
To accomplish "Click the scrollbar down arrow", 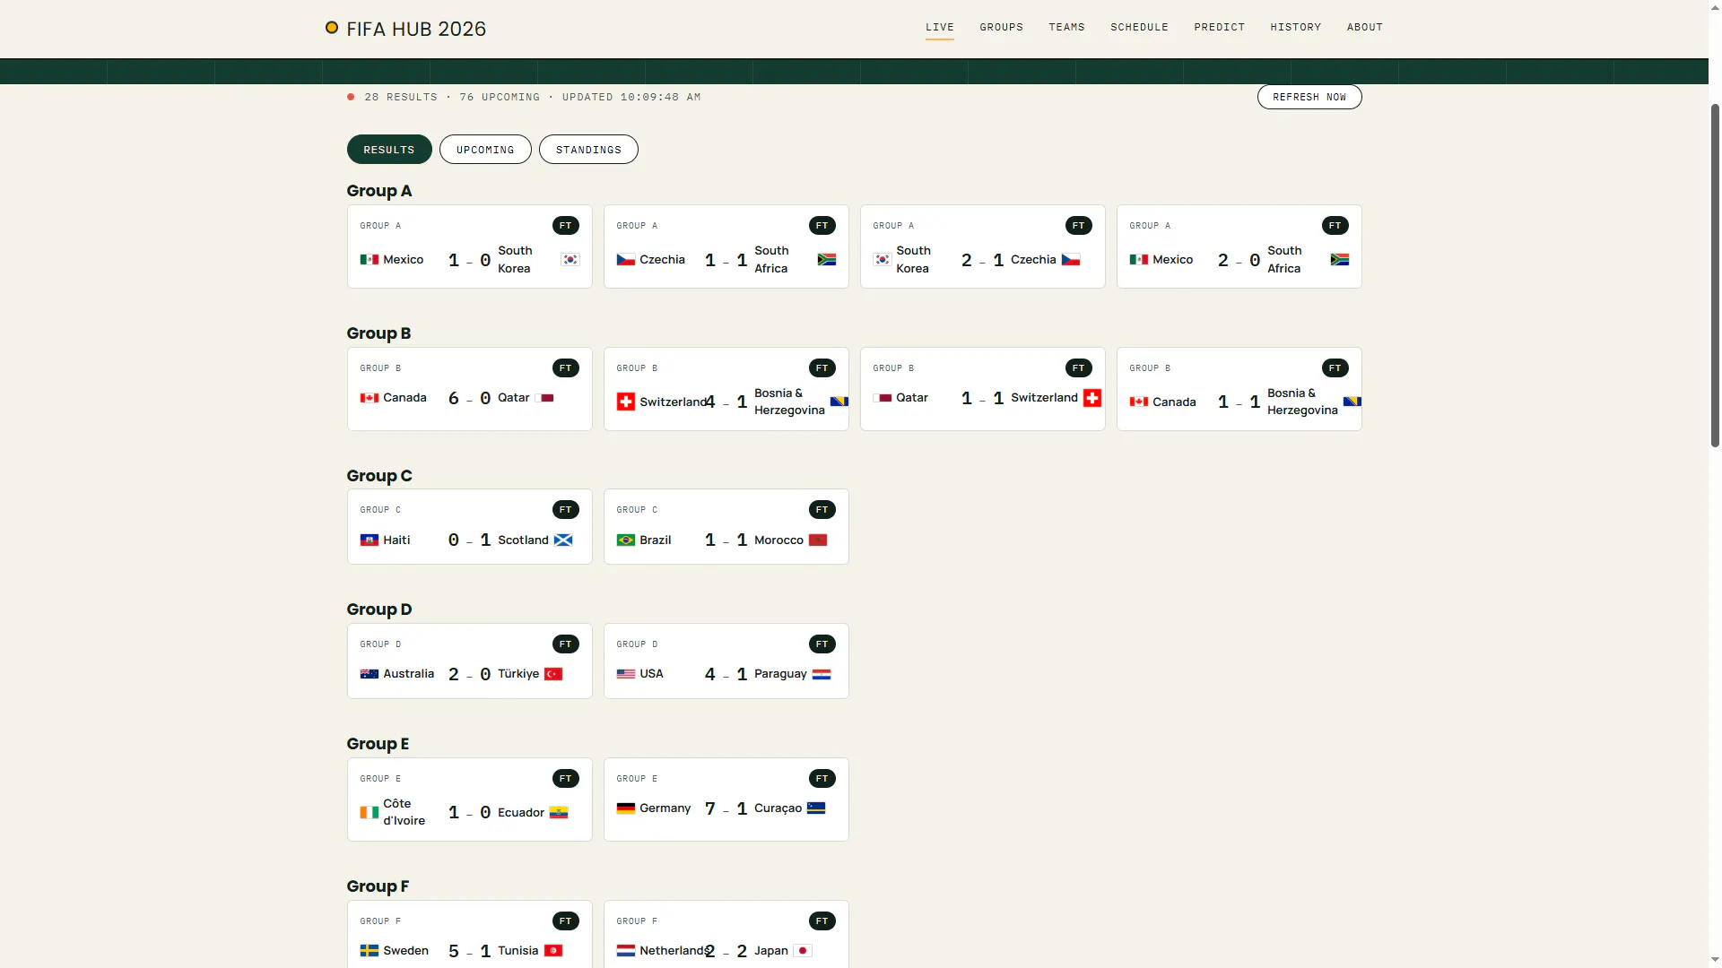I will 1715,960.
